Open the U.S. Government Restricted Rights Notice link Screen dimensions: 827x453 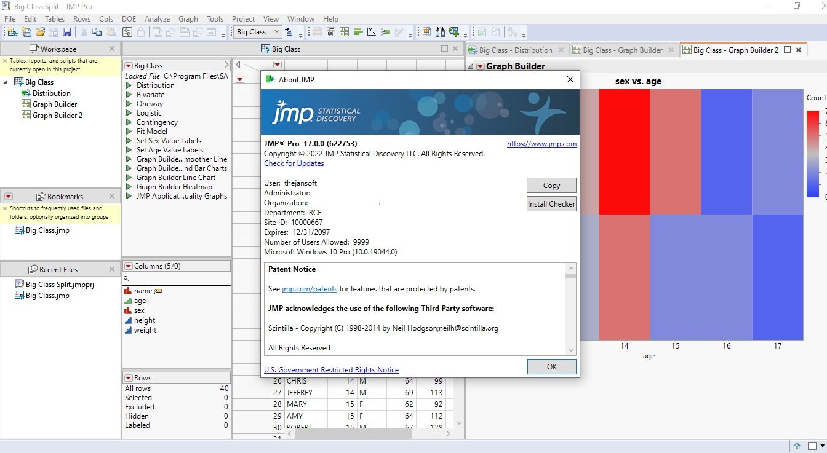(x=331, y=370)
